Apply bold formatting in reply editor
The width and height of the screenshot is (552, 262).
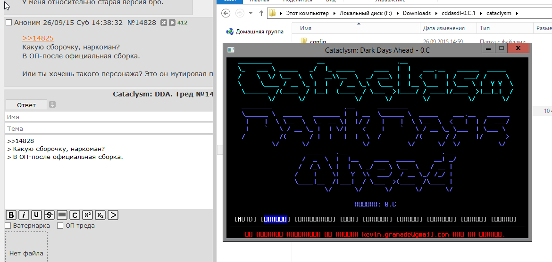pos(11,215)
